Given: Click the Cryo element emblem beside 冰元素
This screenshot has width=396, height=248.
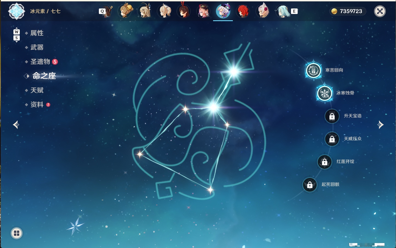Looking at the screenshot, I should click(17, 11).
